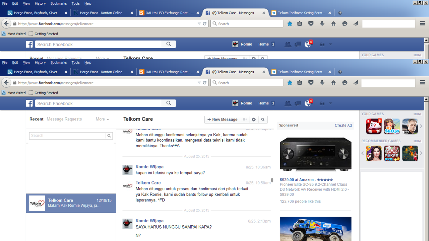
Task: Open conversation options gear icon
Action: (254, 119)
